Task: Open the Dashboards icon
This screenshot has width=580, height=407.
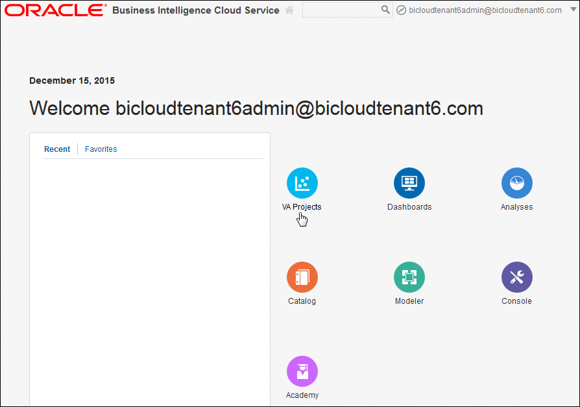Action: tap(409, 183)
